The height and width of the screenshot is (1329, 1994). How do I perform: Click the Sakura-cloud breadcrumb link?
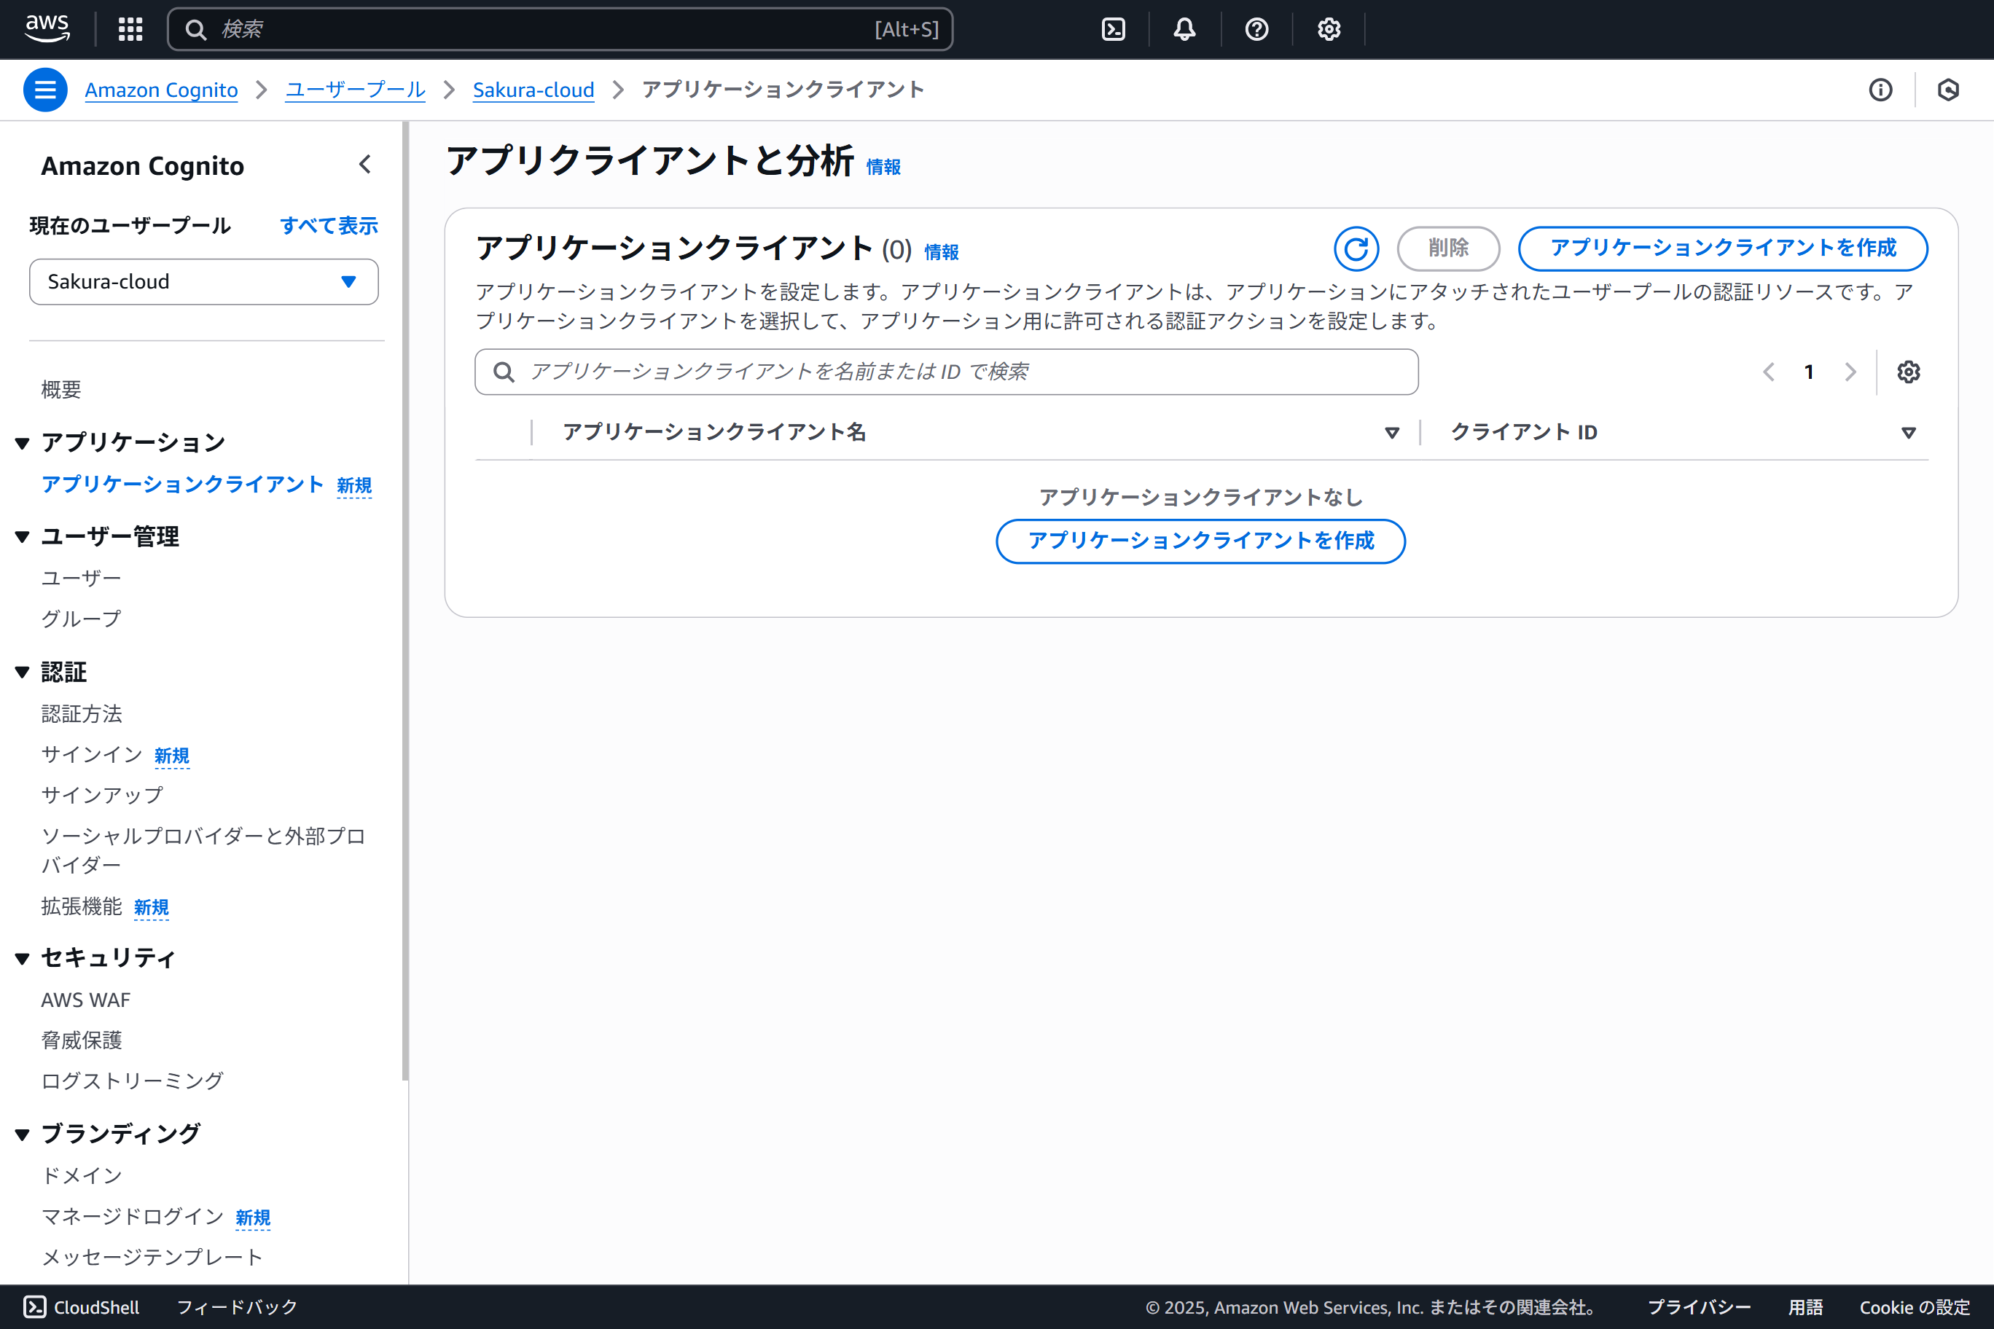(533, 90)
